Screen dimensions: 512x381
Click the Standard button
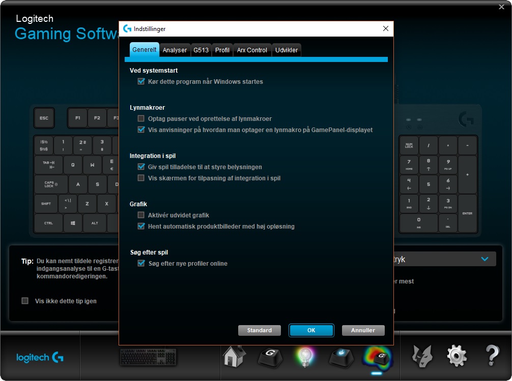pos(260,331)
